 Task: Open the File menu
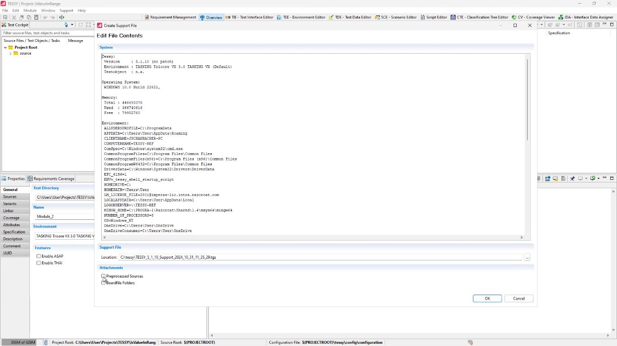(5, 10)
